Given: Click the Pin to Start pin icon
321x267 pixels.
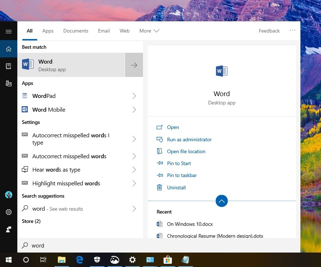Looking at the screenshot, I should point(160,163).
